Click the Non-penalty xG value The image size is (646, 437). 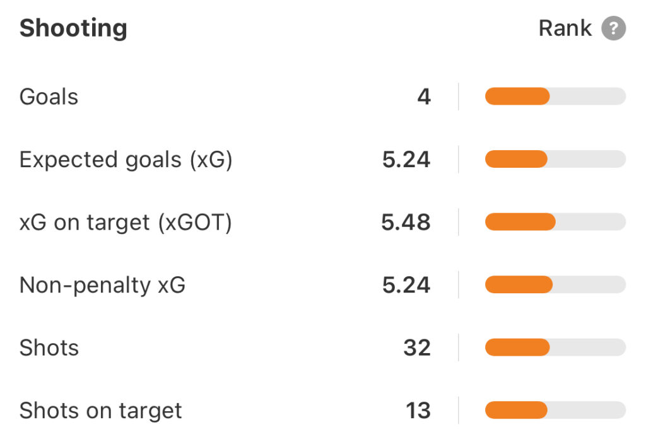click(x=406, y=285)
